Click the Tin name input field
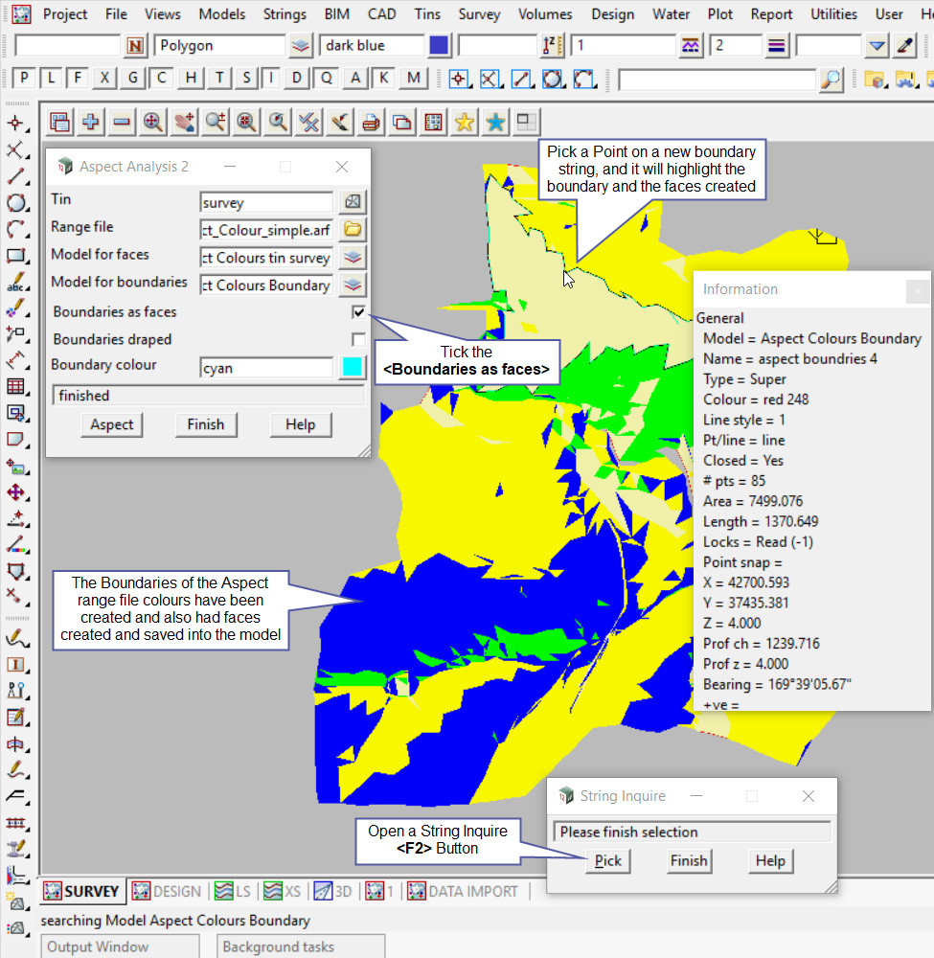The width and height of the screenshot is (934, 958). 266,202
